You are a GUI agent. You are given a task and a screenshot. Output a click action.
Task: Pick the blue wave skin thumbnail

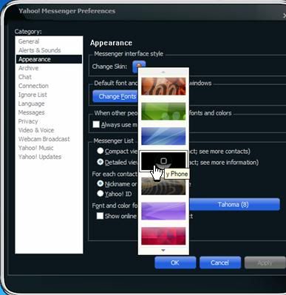click(163, 136)
